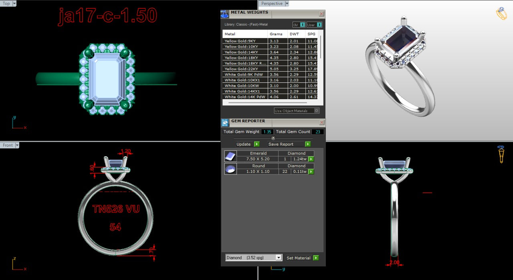Select the Top viewport label tab

6,3
